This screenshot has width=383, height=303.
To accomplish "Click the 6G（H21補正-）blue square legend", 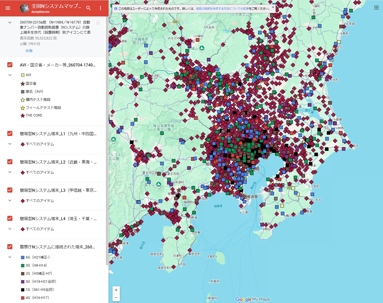I will 23,258.
